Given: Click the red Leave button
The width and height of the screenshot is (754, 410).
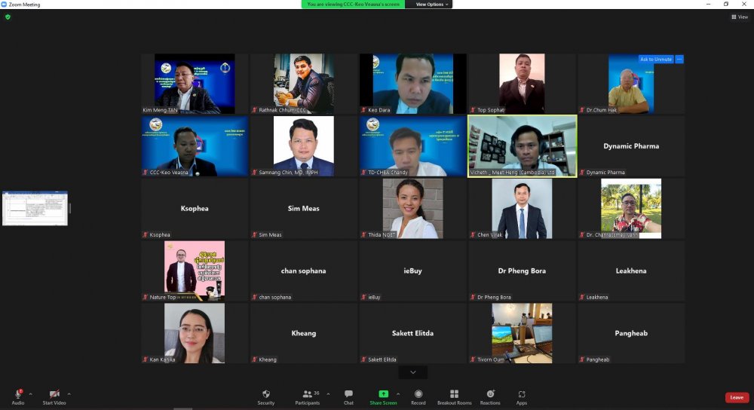Looking at the screenshot, I should pos(736,397).
